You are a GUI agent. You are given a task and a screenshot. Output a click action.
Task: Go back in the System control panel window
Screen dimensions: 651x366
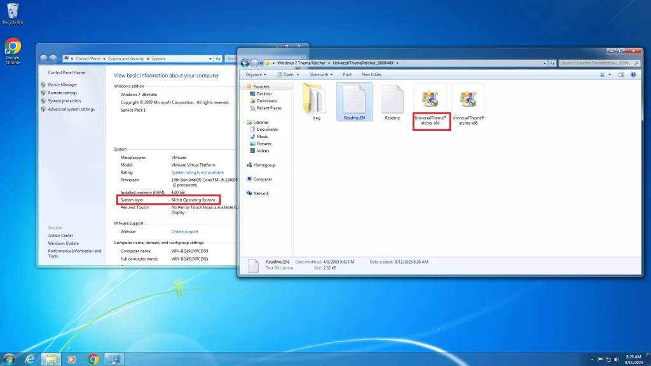tap(44, 58)
